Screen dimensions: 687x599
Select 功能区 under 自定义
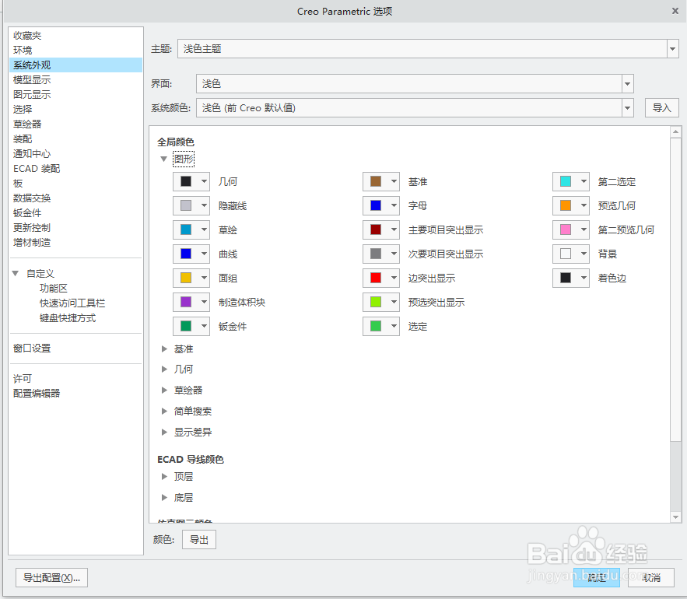54,289
